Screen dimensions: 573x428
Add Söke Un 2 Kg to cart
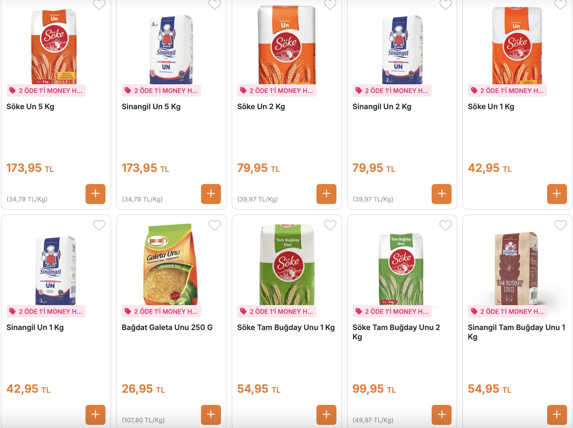[326, 194]
